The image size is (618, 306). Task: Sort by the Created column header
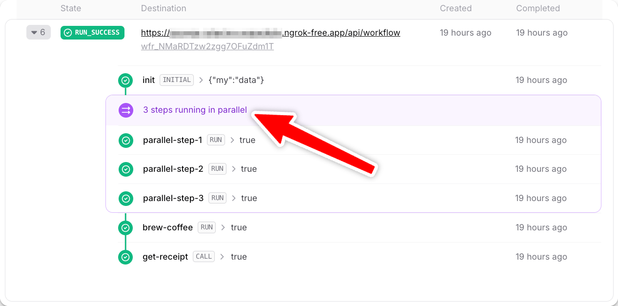click(x=455, y=8)
